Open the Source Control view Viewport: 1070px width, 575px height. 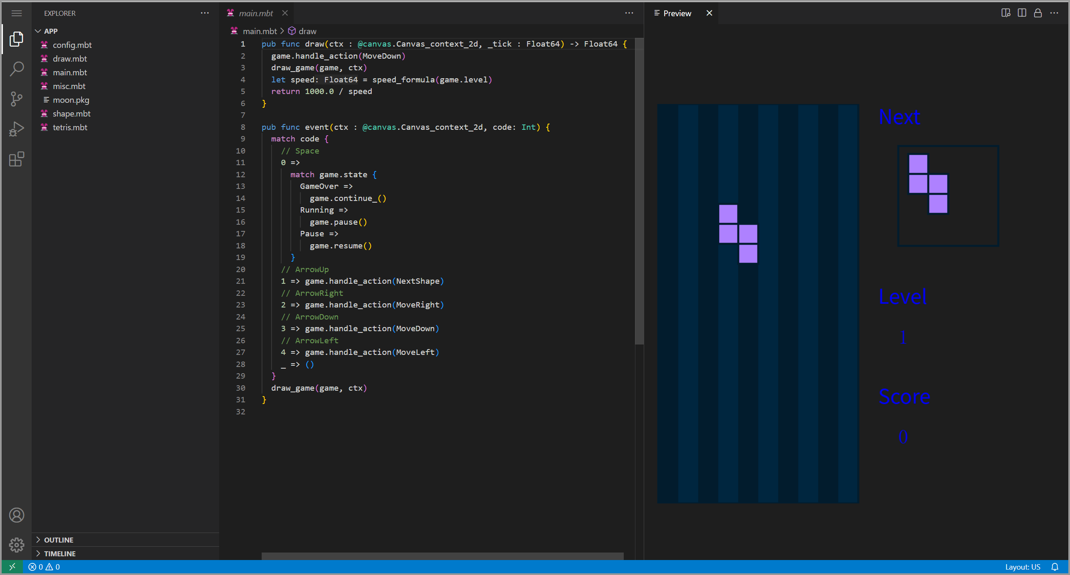click(x=17, y=99)
